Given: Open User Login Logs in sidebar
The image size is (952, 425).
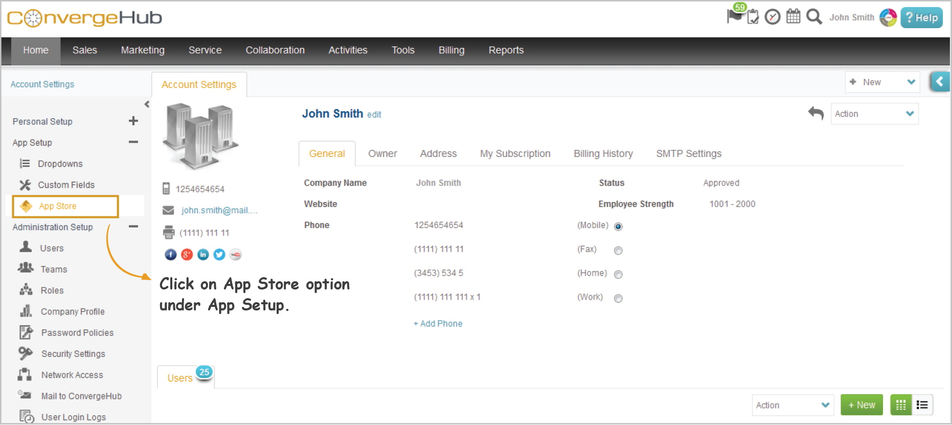Looking at the screenshot, I should 73,417.
